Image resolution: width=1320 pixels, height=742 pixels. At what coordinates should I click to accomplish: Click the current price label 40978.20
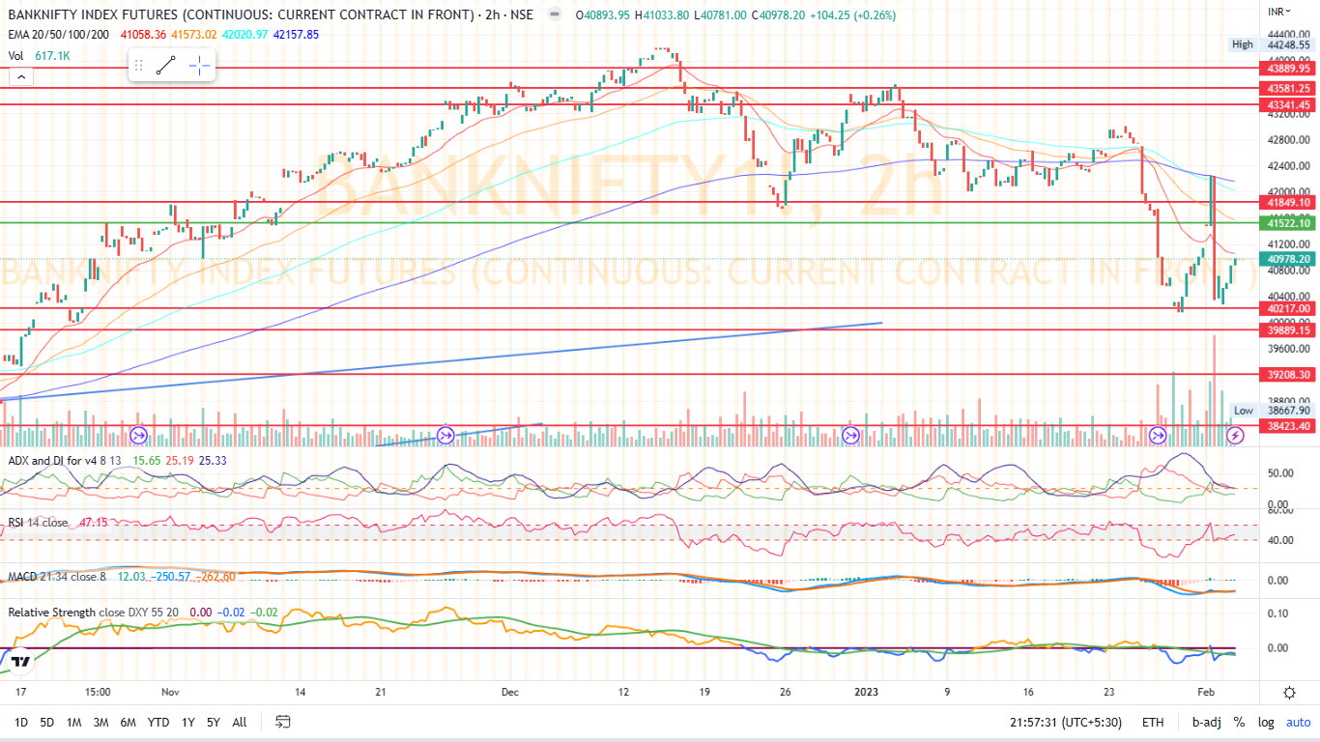click(1288, 259)
